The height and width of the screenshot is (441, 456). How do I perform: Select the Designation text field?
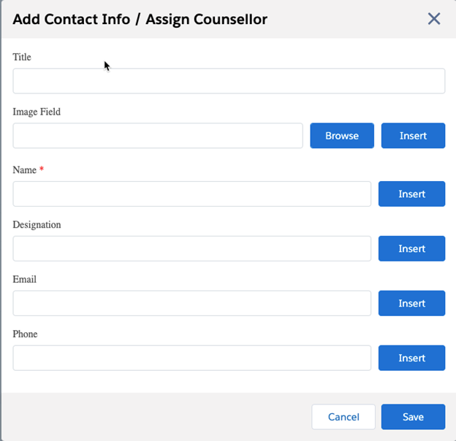coord(192,249)
